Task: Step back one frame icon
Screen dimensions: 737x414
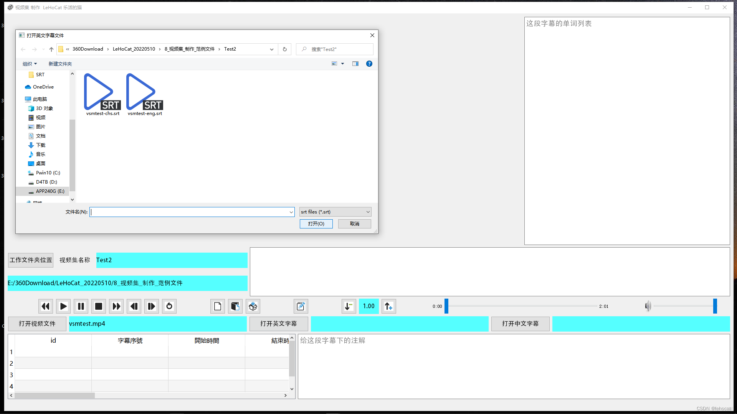Action: coord(134,306)
